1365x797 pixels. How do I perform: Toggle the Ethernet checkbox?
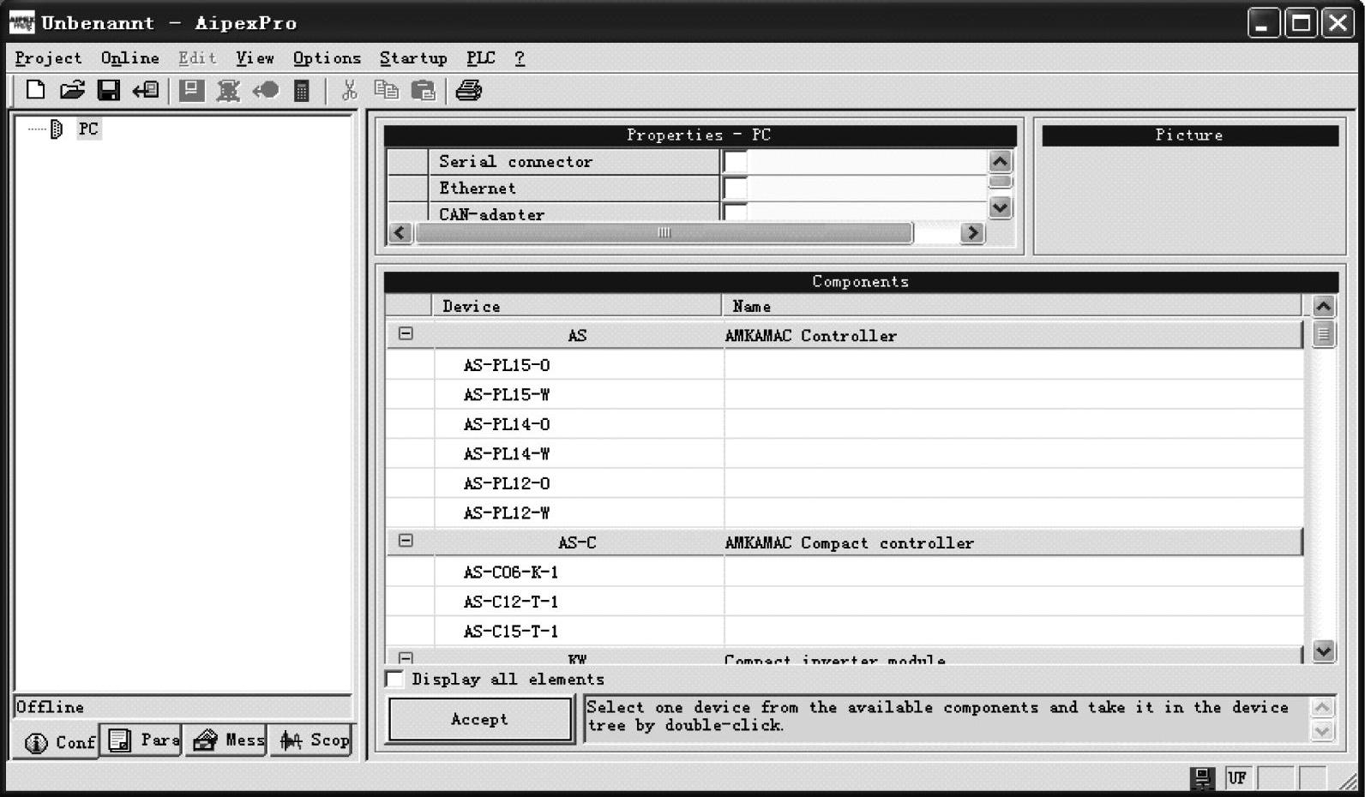point(735,188)
